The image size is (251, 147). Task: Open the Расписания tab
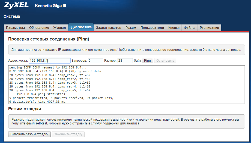point(209,28)
